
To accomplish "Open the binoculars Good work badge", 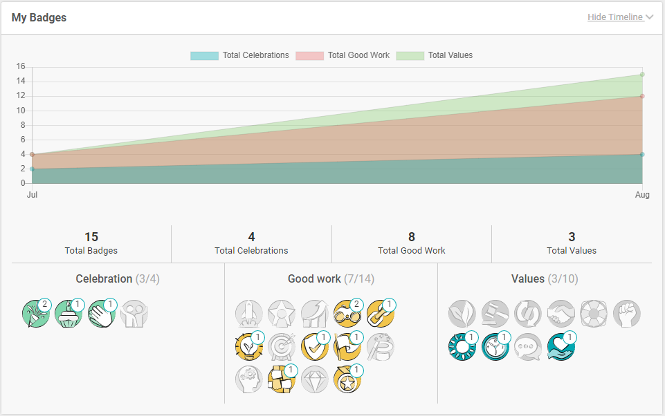I will point(347,314).
